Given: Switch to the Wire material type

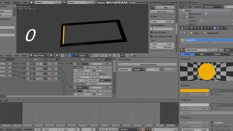Looking at the screenshot, I should click(x=202, y=54).
